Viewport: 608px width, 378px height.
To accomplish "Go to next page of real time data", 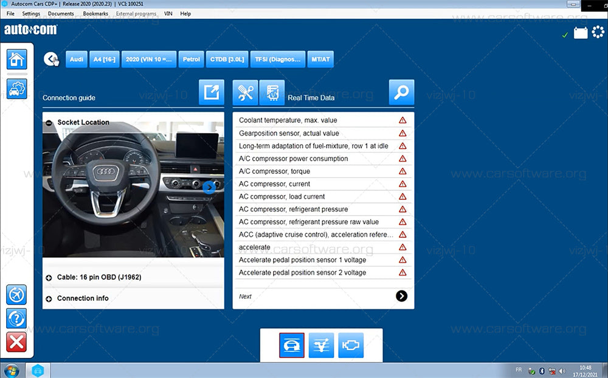I will (401, 296).
